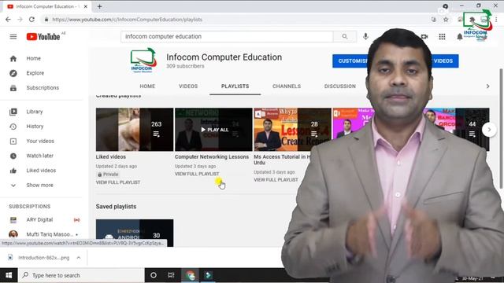Image resolution: width=504 pixels, height=283 pixels.
Task: Open Cortana circle on taskbar
Action: (154, 275)
